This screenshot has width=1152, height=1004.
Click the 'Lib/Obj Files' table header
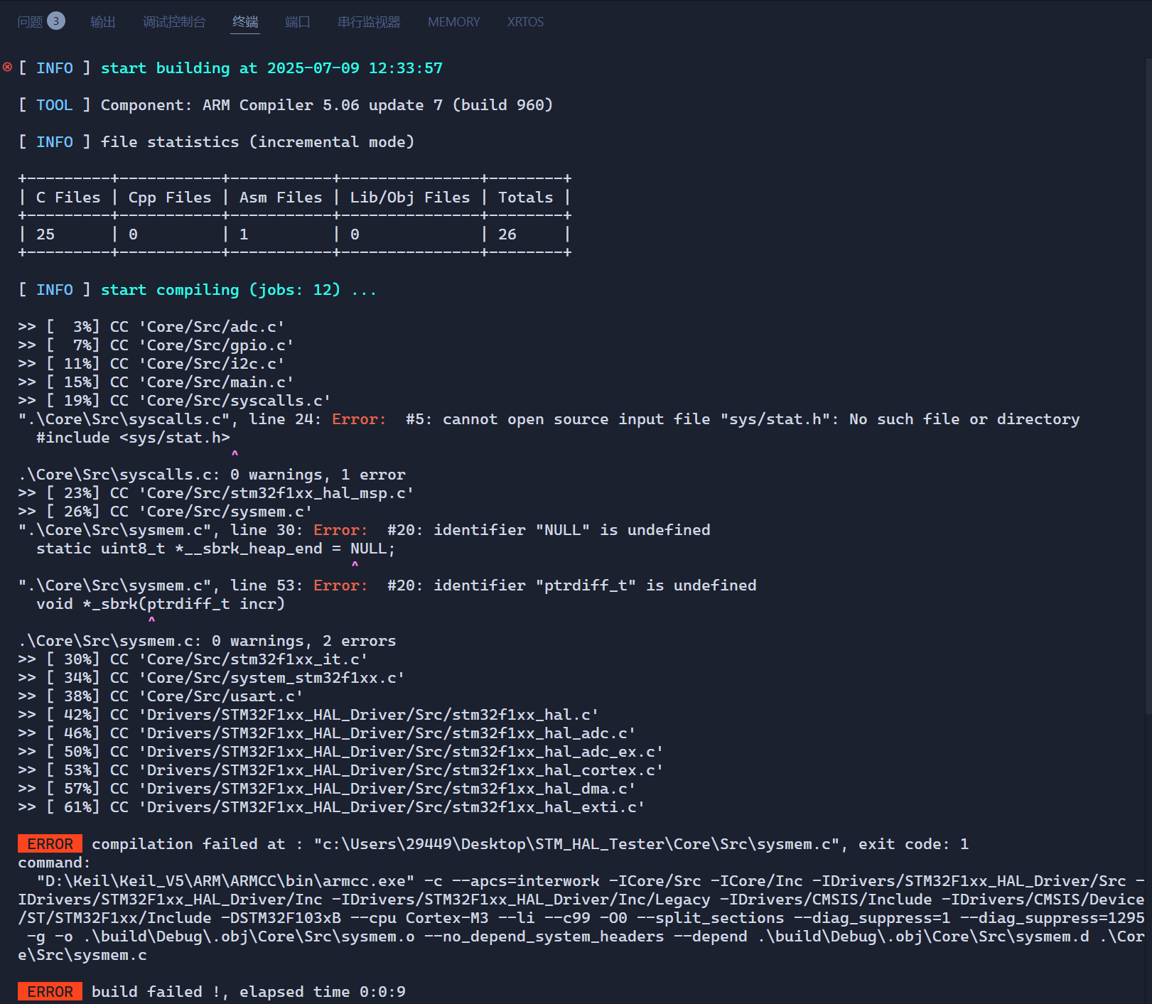pos(410,198)
